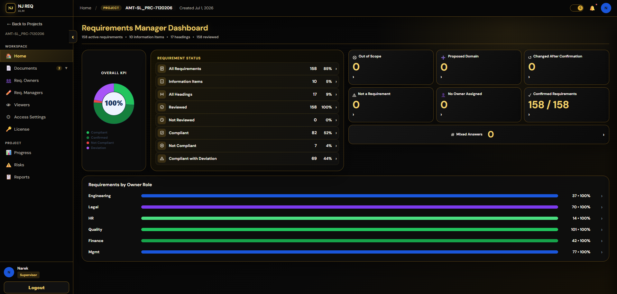Click the Proposed Domain plus icon

443,57
